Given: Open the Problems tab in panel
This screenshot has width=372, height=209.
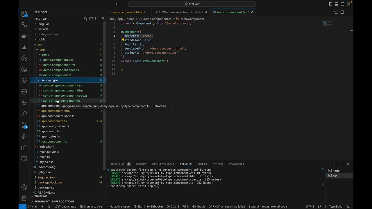Looking at the screenshot, I should (x=117, y=164).
